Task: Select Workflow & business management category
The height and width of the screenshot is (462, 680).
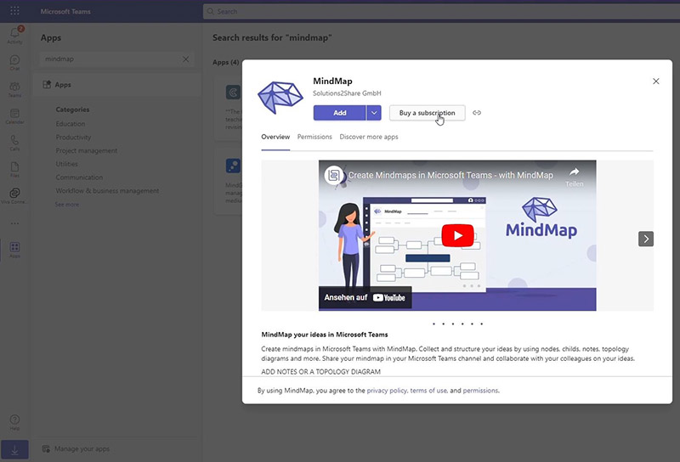Action: point(107,191)
